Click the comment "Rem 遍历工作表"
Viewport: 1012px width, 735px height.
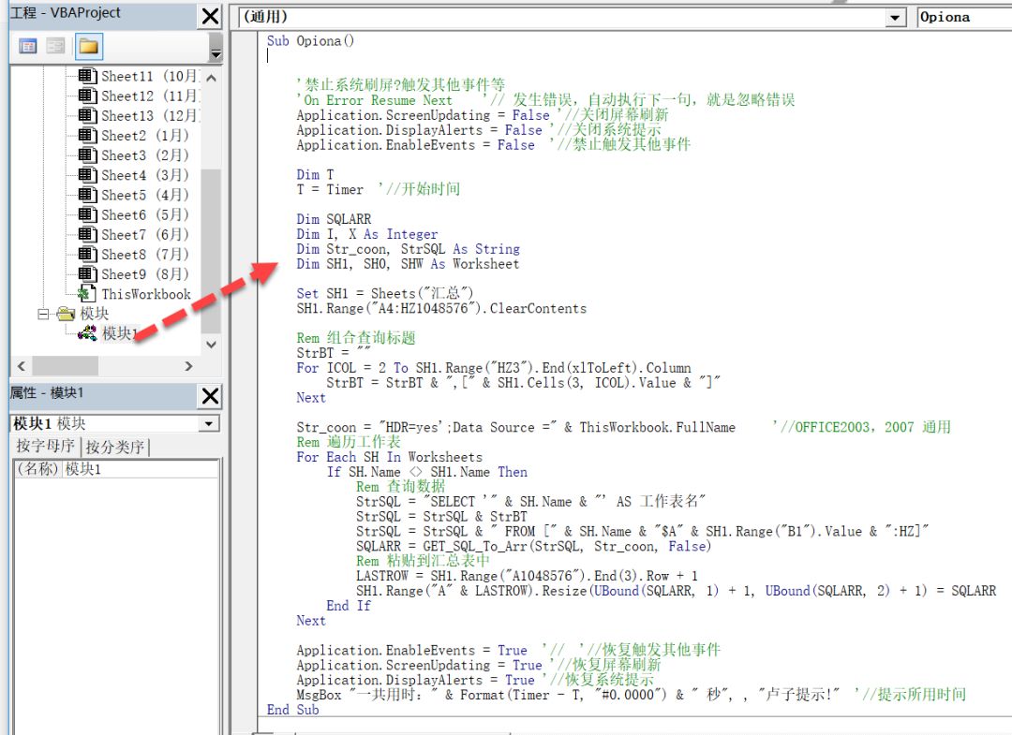pyautogui.click(x=349, y=442)
